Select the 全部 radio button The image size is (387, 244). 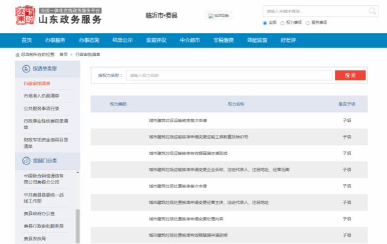pyautogui.click(x=265, y=23)
